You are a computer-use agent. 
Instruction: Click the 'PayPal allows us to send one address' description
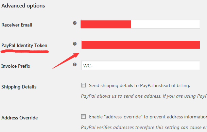[x=144, y=96]
